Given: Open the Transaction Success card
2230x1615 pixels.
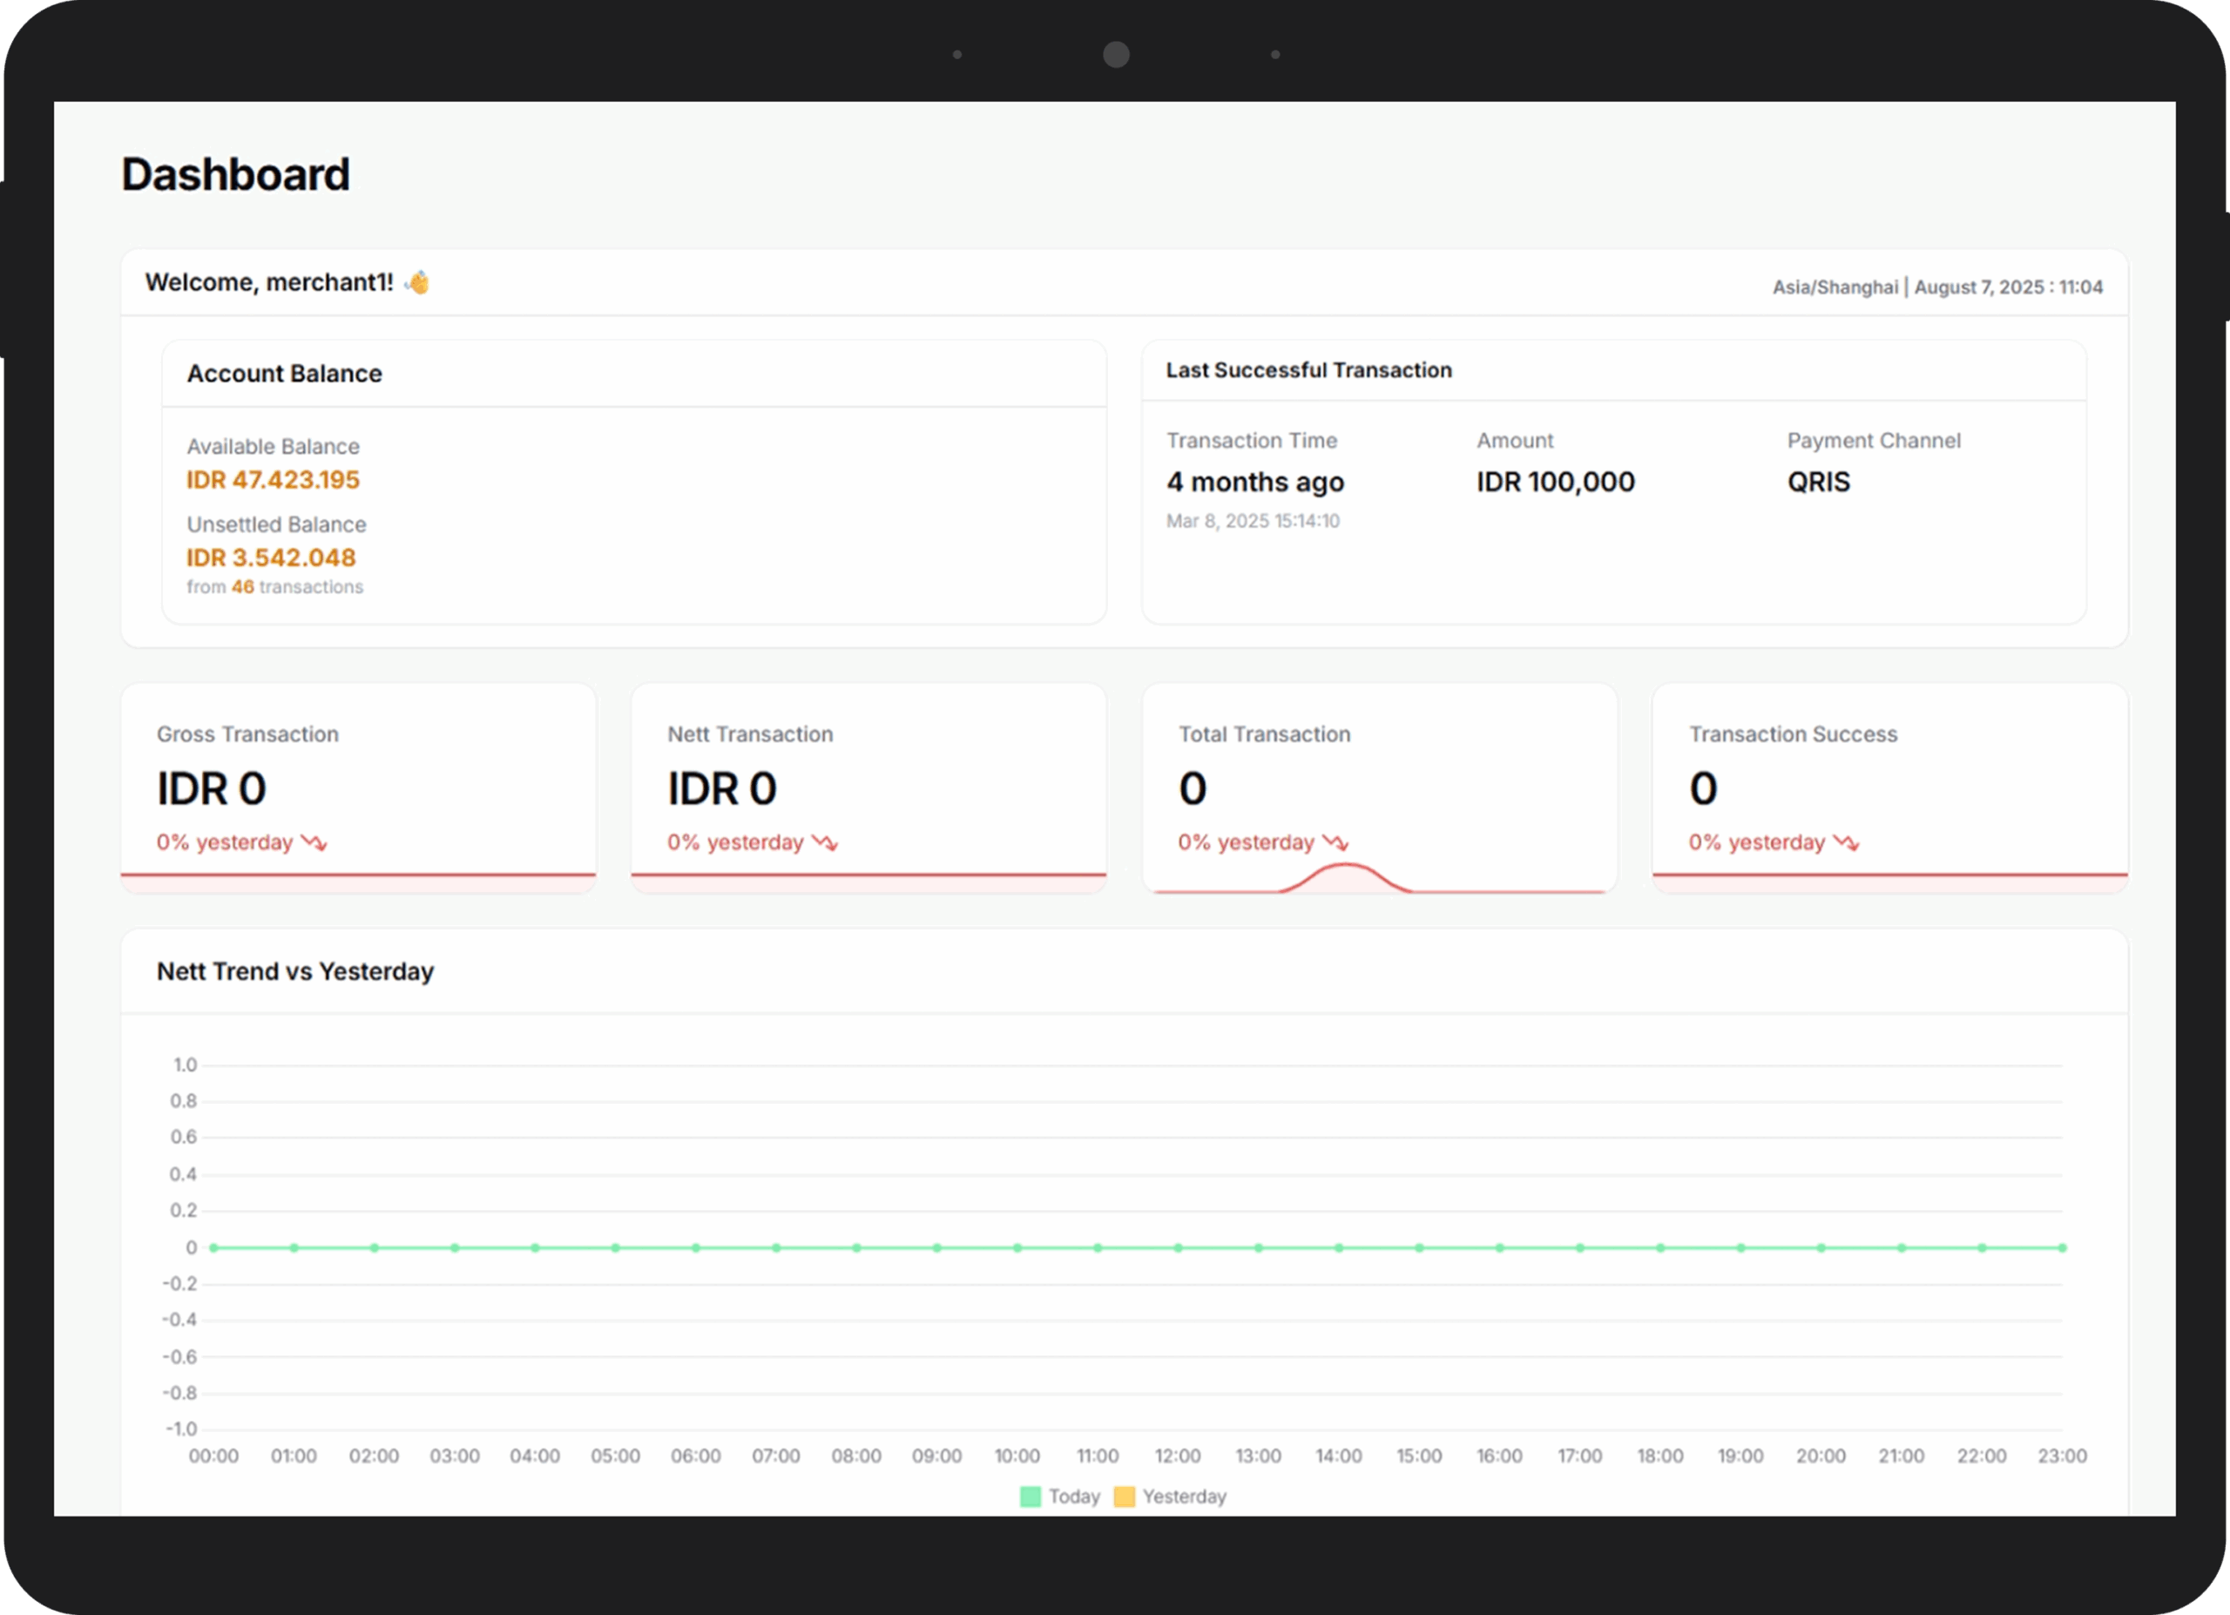Looking at the screenshot, I should pos(1889,787).
